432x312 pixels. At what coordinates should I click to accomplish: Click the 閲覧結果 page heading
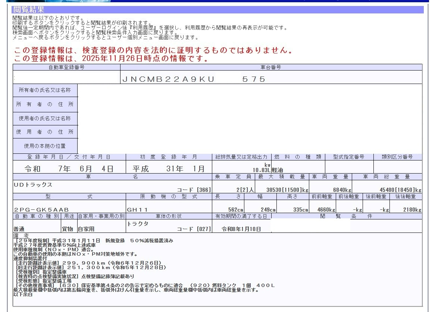click(x=28, y=10)
